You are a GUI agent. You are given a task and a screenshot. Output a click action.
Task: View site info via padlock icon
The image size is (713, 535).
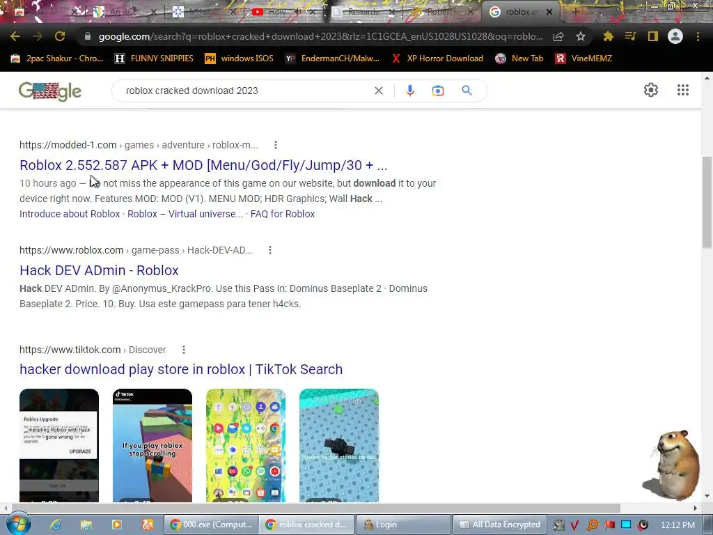pyautogui.click(x=88, y=36)
